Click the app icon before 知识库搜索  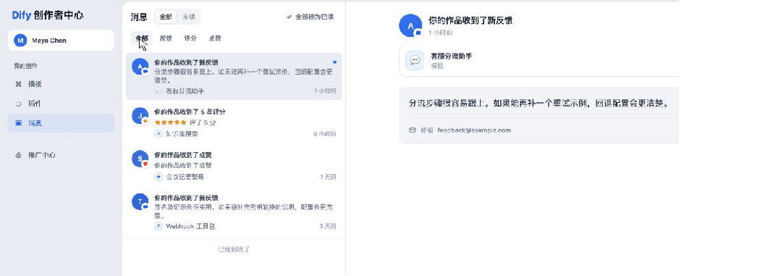point(159,133)
